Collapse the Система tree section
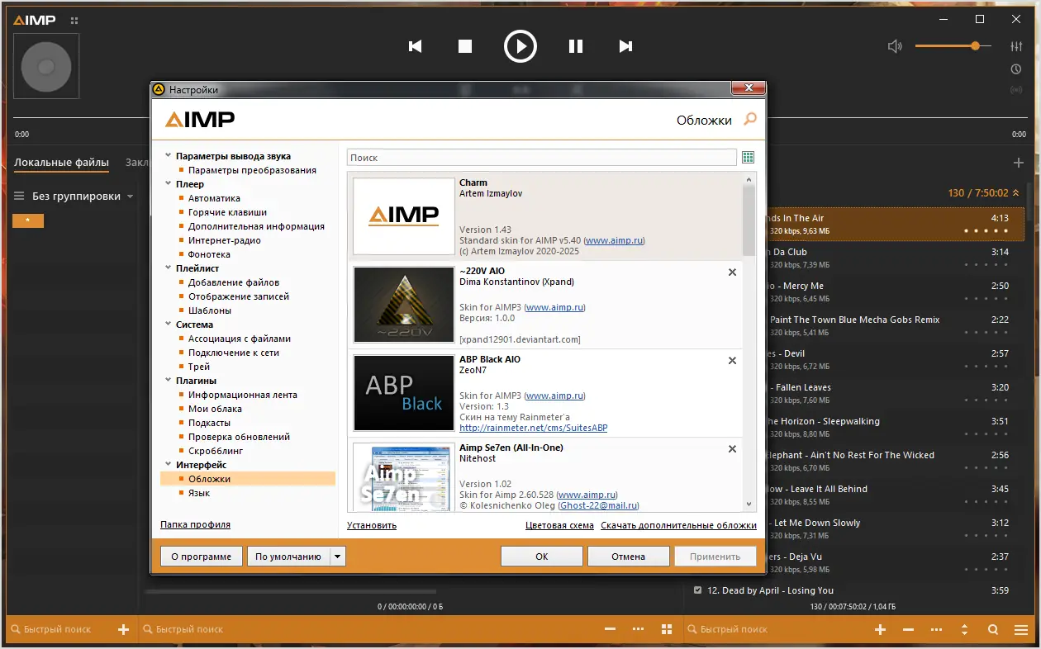1041x649 pixels. (x=169, y=324)
